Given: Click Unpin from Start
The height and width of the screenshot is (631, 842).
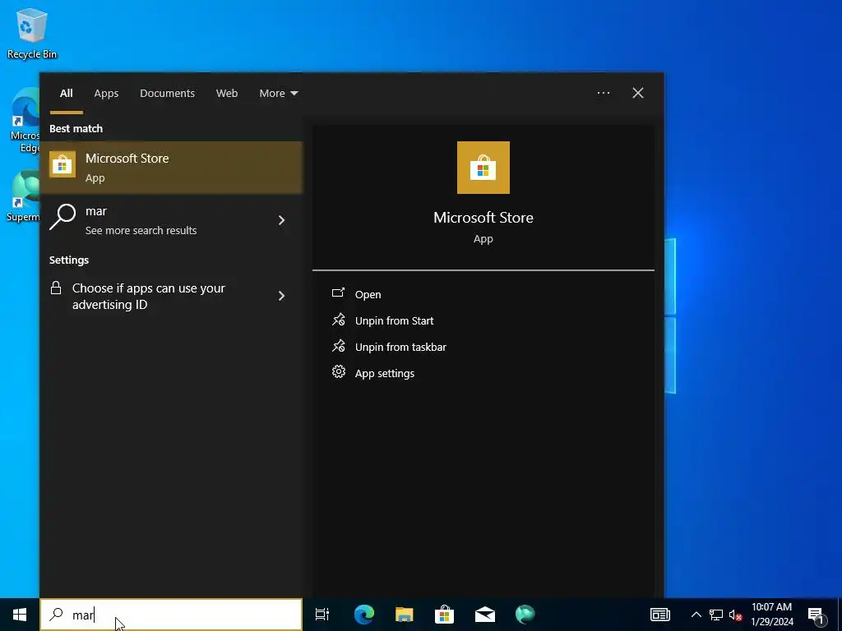Looking at the screenshot, I should 394,321.
